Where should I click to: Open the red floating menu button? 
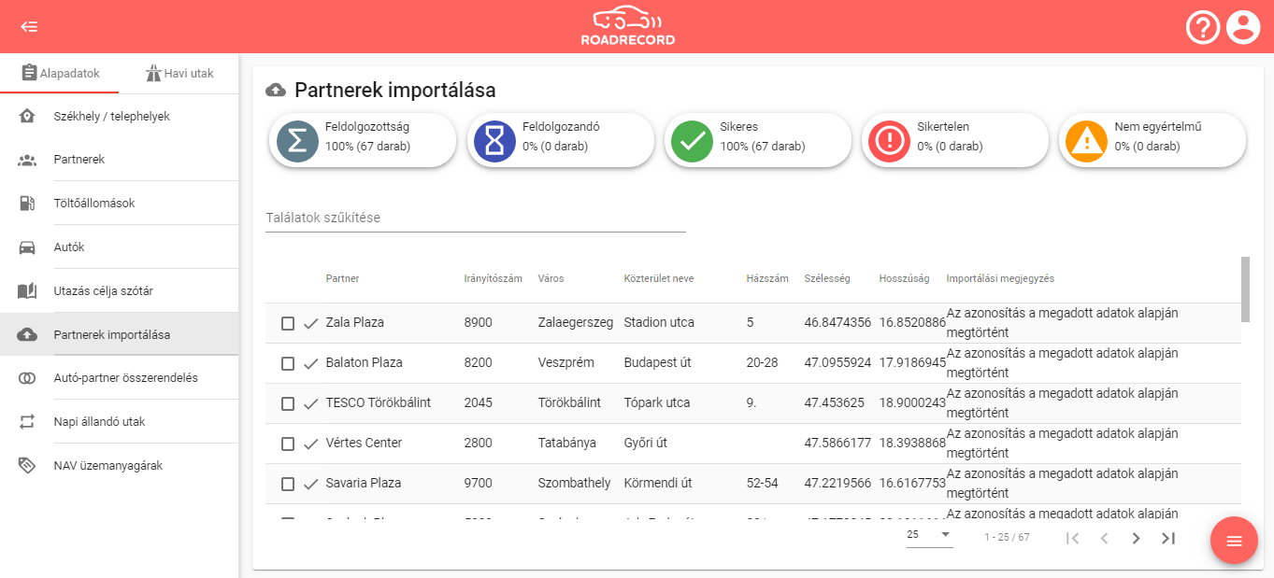pos(1234,541)
